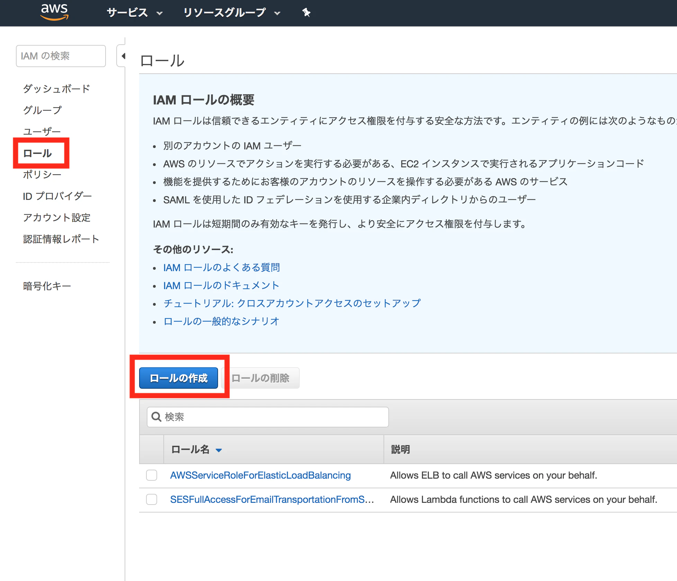Open ユーザー in sidebar
Image resolution: width=677 pixels, height=581 pixels.
tap(42, 131)
